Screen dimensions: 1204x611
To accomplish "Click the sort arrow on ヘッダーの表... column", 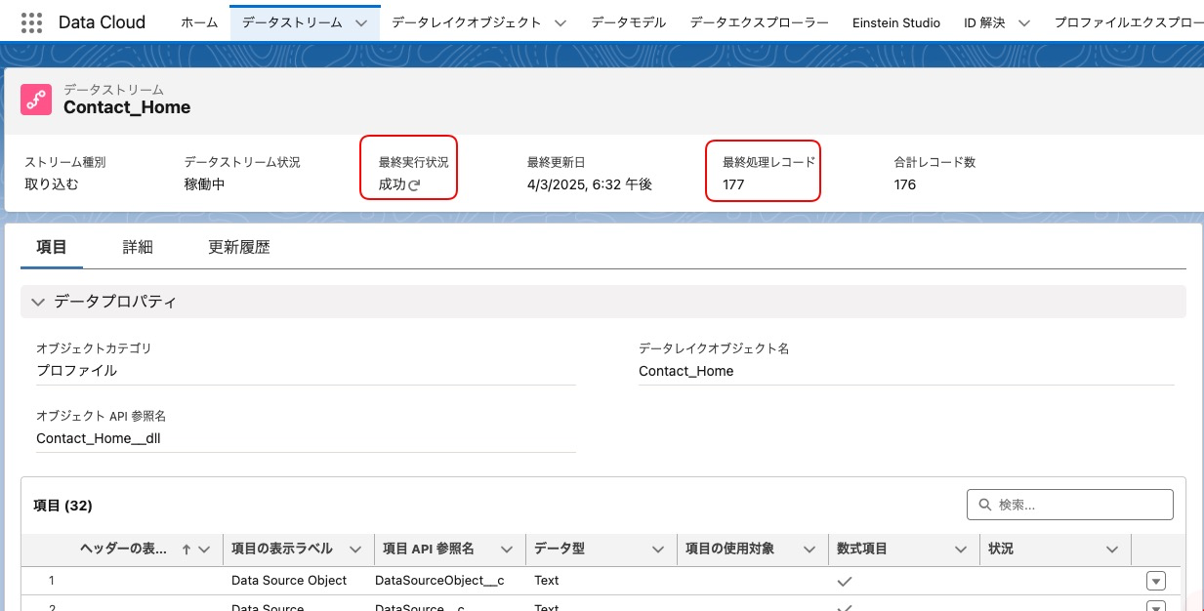I will tap(187, 550).
